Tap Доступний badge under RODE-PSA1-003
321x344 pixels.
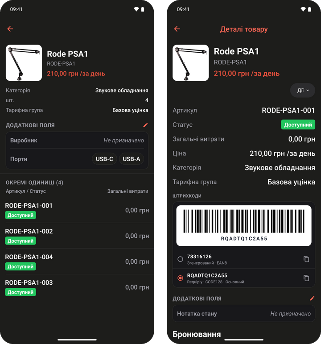tap(21, 292)
